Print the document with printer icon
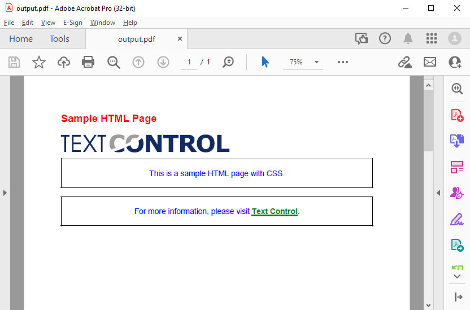Image resolution: width=470 pixels, height=310 pixels. pos(88,62)
